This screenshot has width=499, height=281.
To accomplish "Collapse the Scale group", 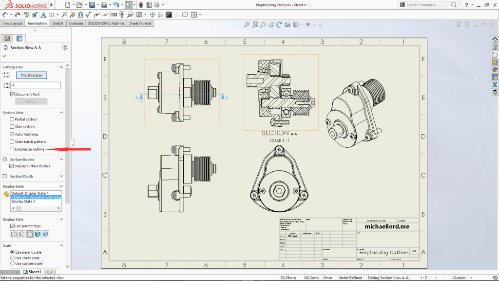I will tap(61, 246).
